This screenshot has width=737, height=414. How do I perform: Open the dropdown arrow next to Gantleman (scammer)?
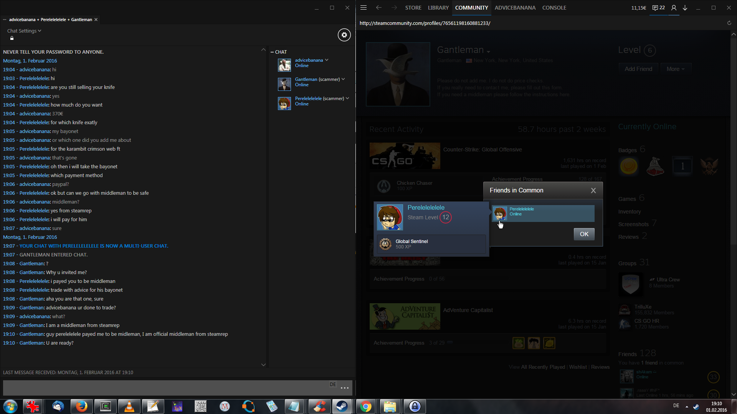343,79
